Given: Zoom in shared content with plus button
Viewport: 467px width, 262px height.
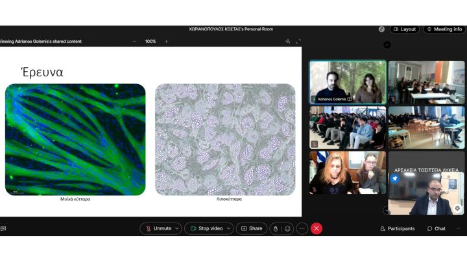Looking at the screenshot, I should pyautogui.click(x=166, y=41).
